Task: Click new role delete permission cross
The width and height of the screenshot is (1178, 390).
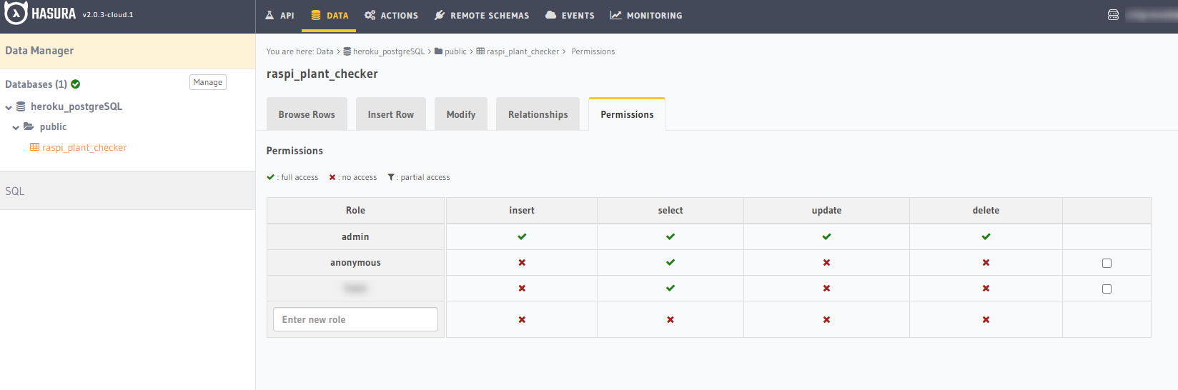Action: pyautogui.click(x=986, y=319)
